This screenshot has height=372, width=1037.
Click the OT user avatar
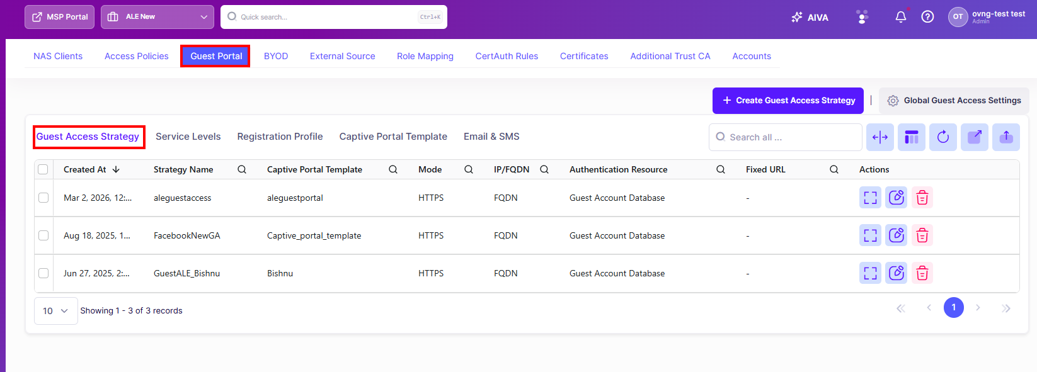[x=958, y=17]
